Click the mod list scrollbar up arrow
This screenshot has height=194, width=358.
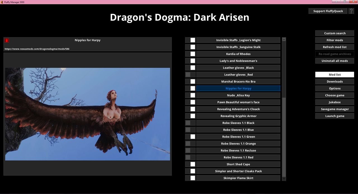[284, 40]
